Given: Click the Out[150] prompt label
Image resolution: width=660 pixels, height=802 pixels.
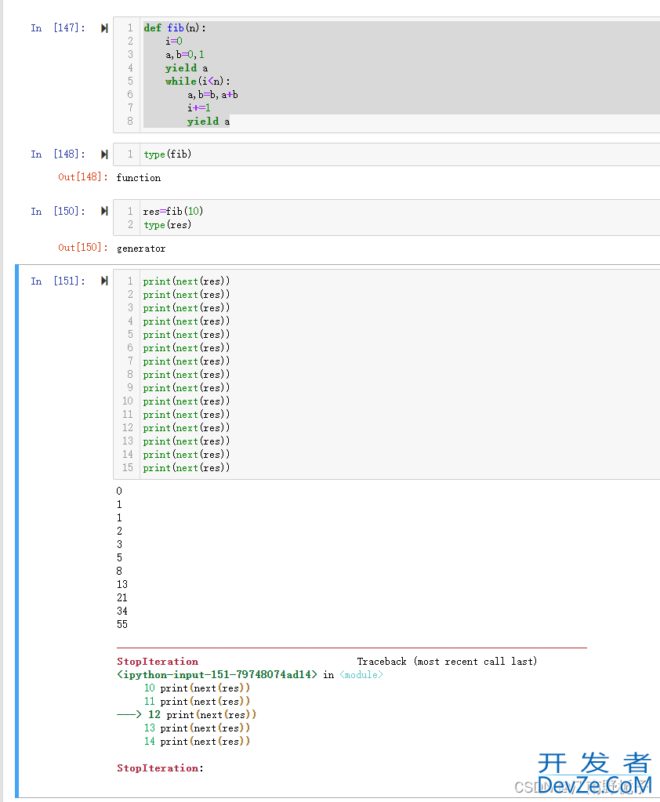Looking at the screenshot, I should [83, 248].
